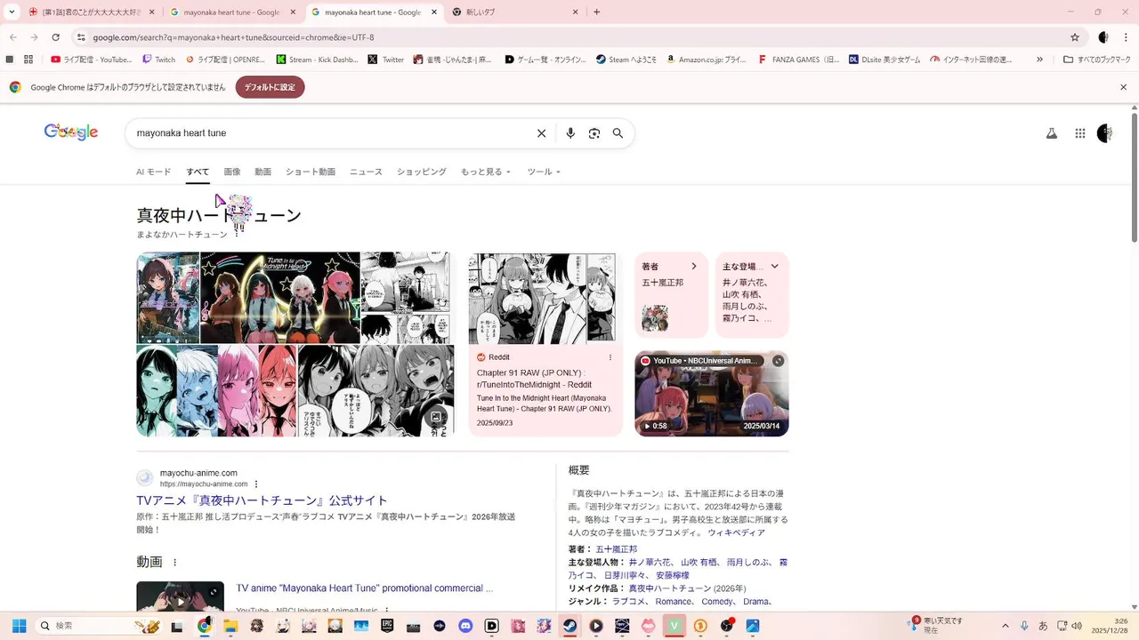Open Discord from the taskbar
The height and width of the screenshot is (640, 1139).
coord(465,626)
